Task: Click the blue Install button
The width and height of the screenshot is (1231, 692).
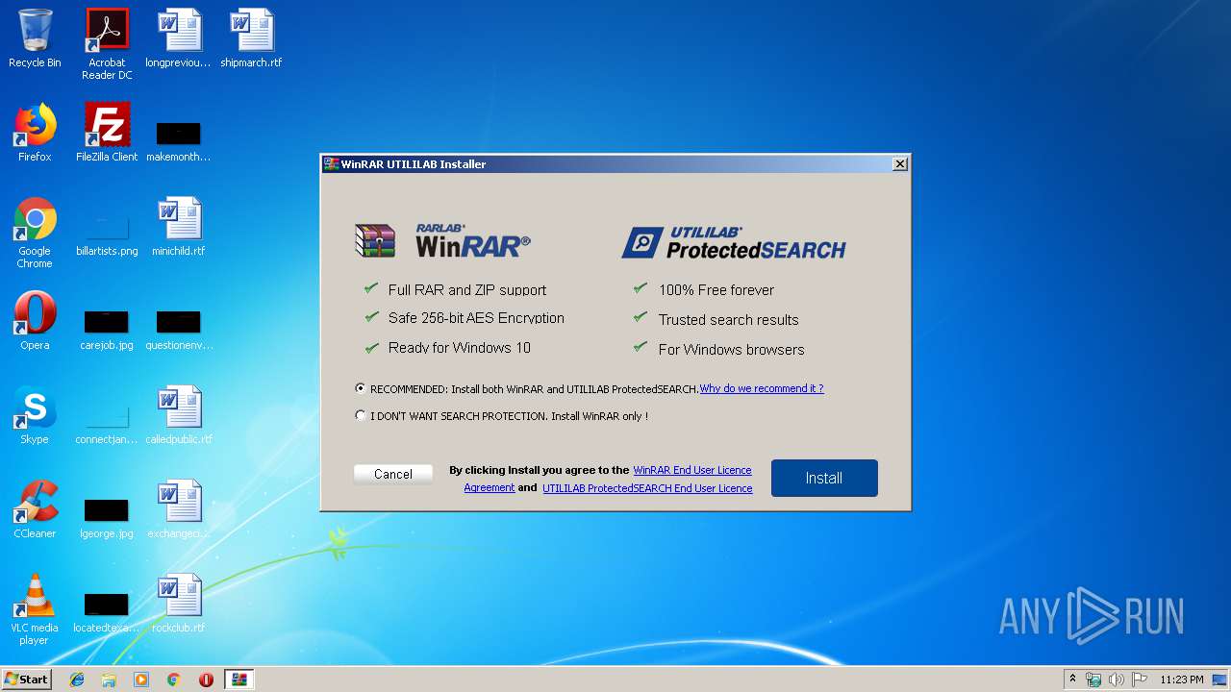Action: coord(824,478)
